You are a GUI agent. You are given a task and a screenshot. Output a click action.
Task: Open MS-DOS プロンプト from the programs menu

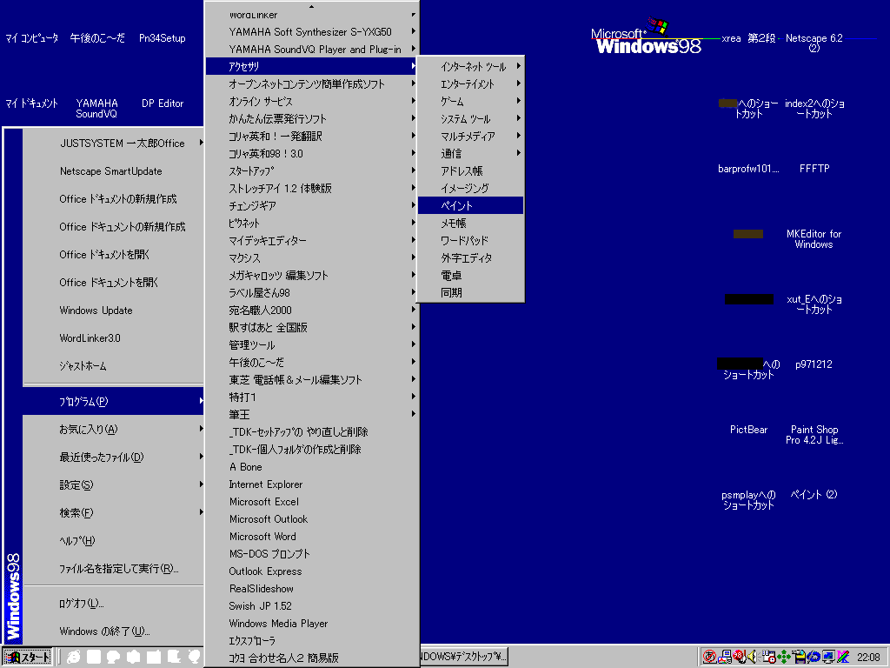point(312,554)
